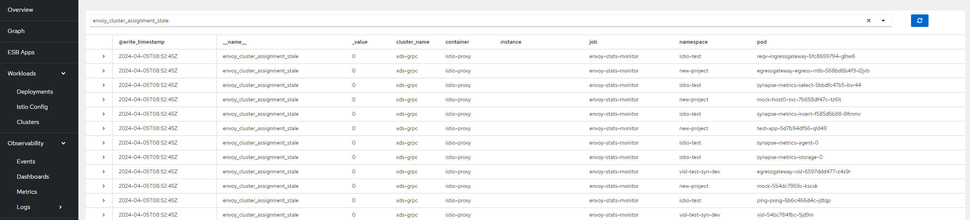This screenshot has width=970, height=220.
Task: Open ESB Apps in sidebar
Action: pos(21,52)
